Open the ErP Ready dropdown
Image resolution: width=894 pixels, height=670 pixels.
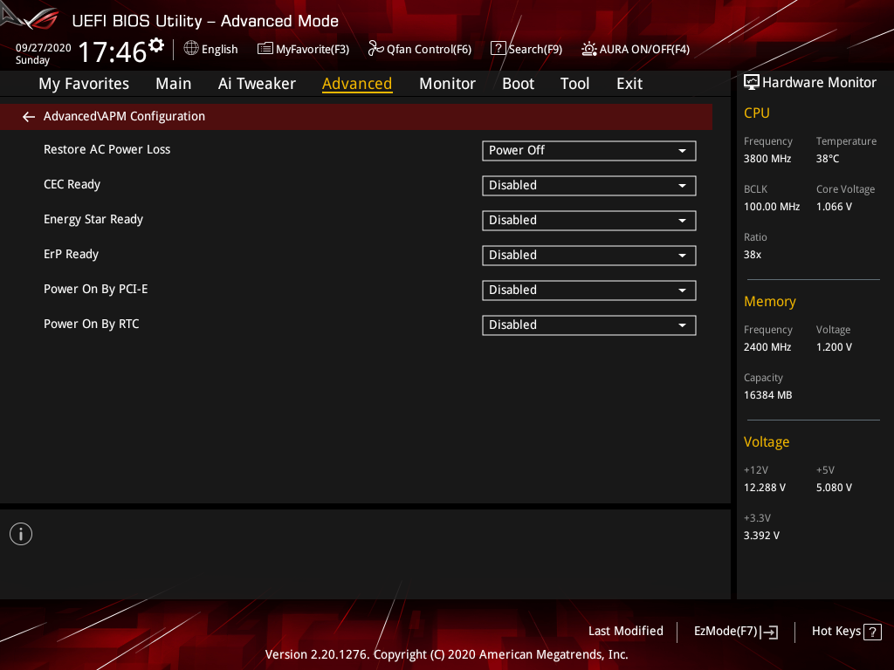[589, 256]
